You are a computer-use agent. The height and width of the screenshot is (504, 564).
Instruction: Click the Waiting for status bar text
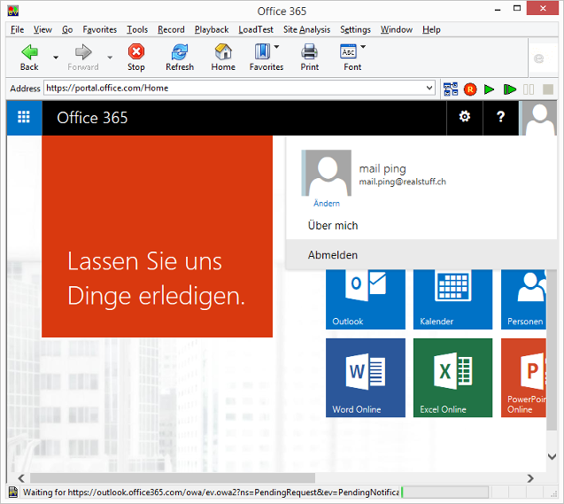[211, 492]
